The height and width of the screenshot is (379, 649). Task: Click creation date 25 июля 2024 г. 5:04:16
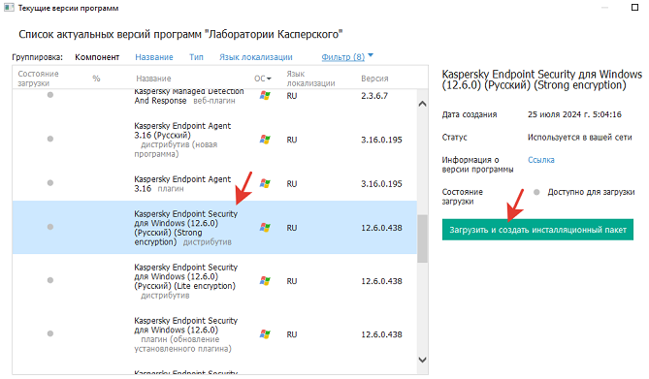pos(574,114)
